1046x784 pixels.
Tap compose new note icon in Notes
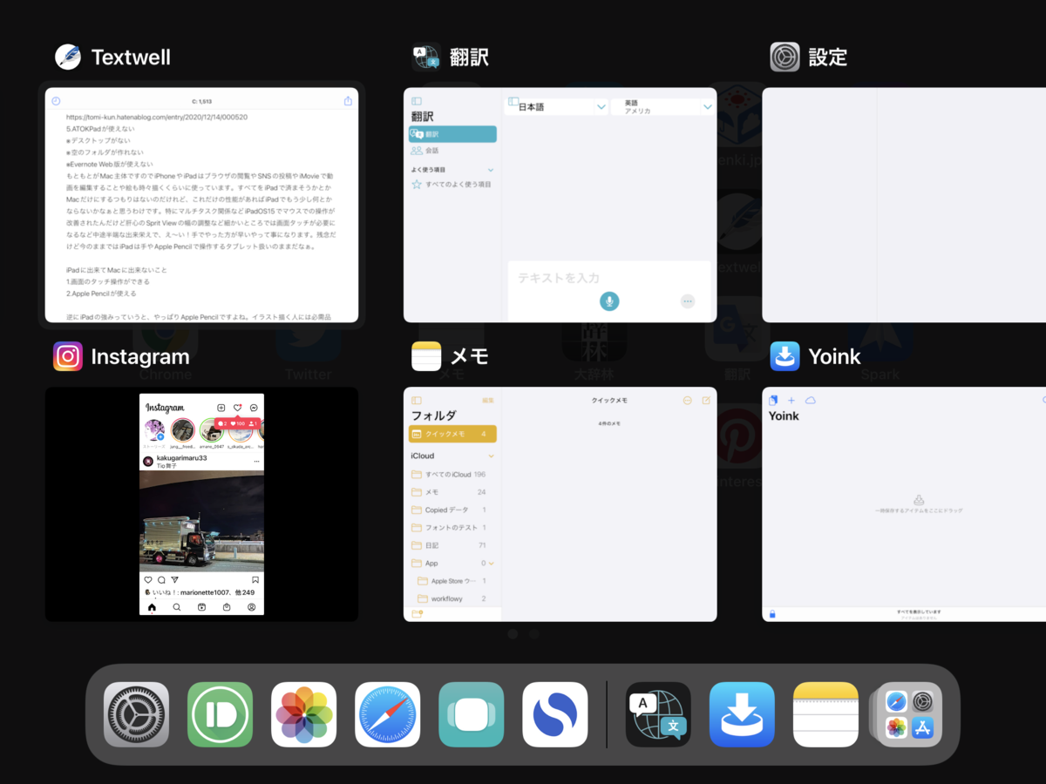706,400
